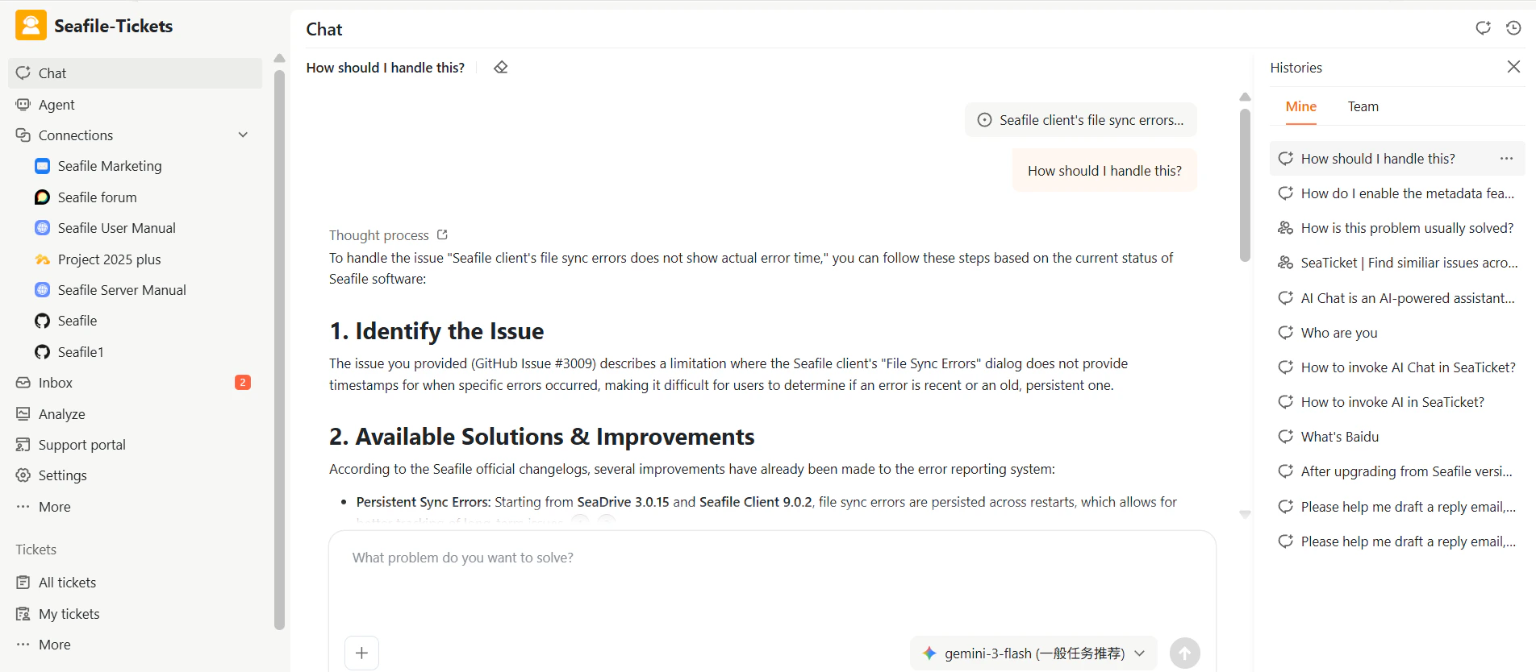Click the Inbox unread badge 2
Screen dimensions: 1536x672
click(243, 383)
